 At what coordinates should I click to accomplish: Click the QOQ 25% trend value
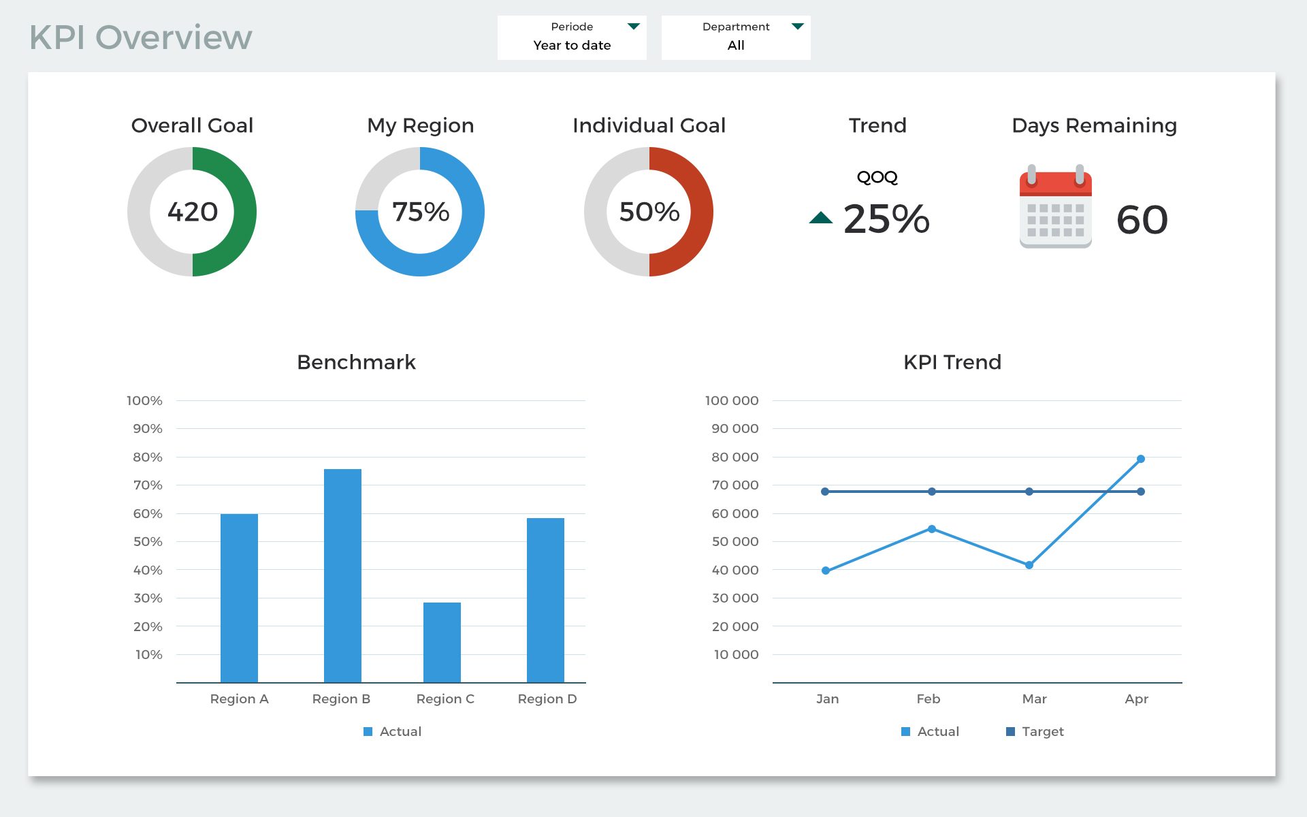885,219
